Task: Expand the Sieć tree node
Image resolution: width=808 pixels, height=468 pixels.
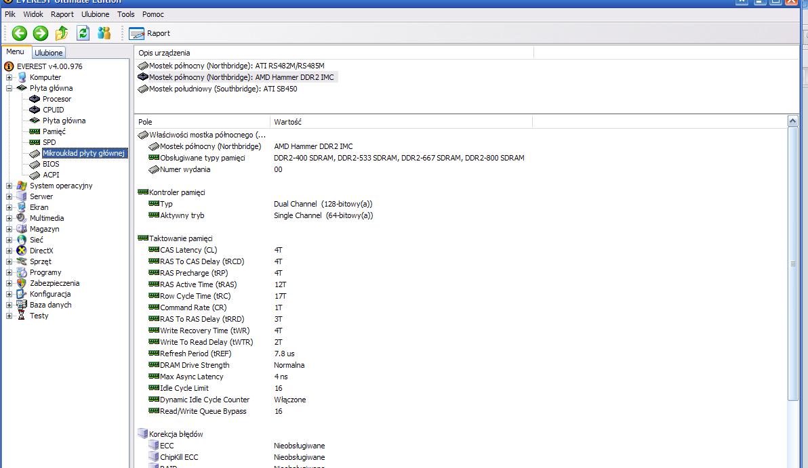Action: point(9,240)
